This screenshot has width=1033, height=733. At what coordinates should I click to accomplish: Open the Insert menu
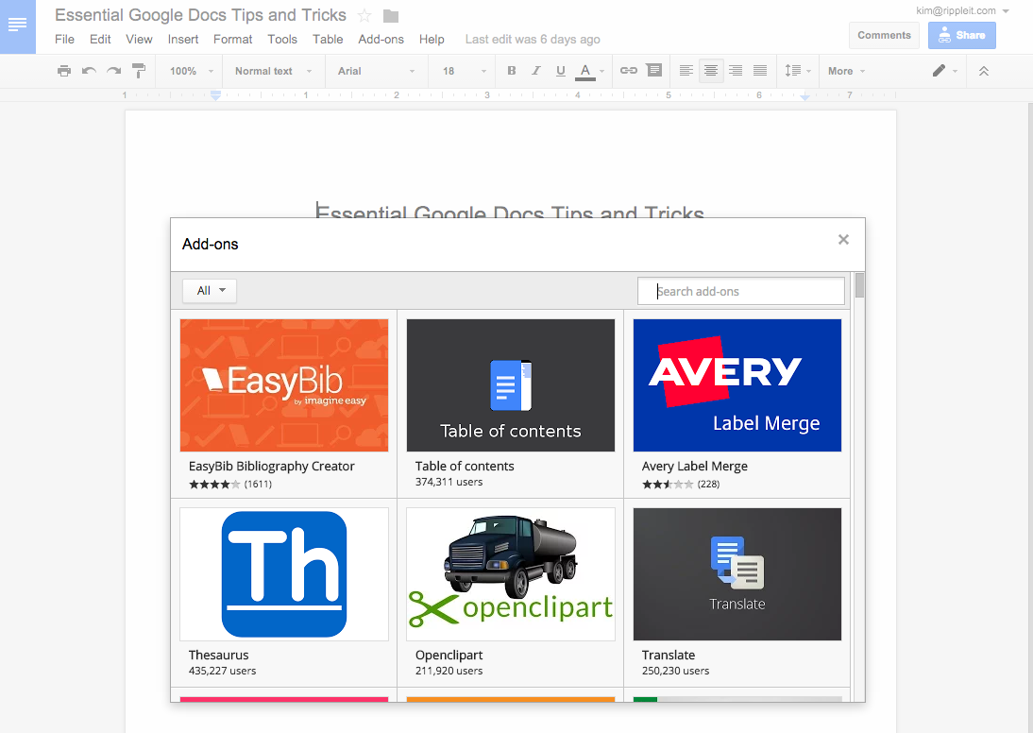183,40
